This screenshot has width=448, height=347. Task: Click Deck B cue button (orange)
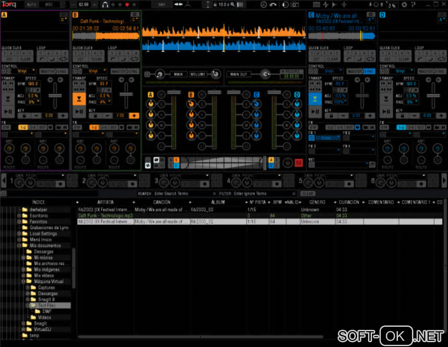pyautogui.click(x=79, y=99)
